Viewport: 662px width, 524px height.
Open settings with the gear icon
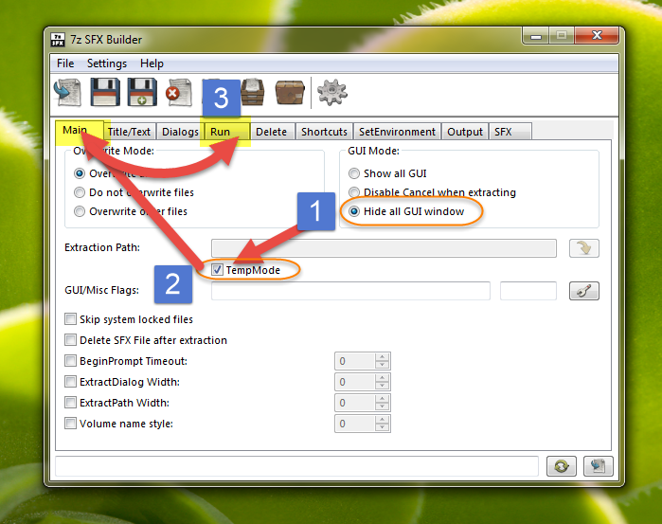point(332,92)
